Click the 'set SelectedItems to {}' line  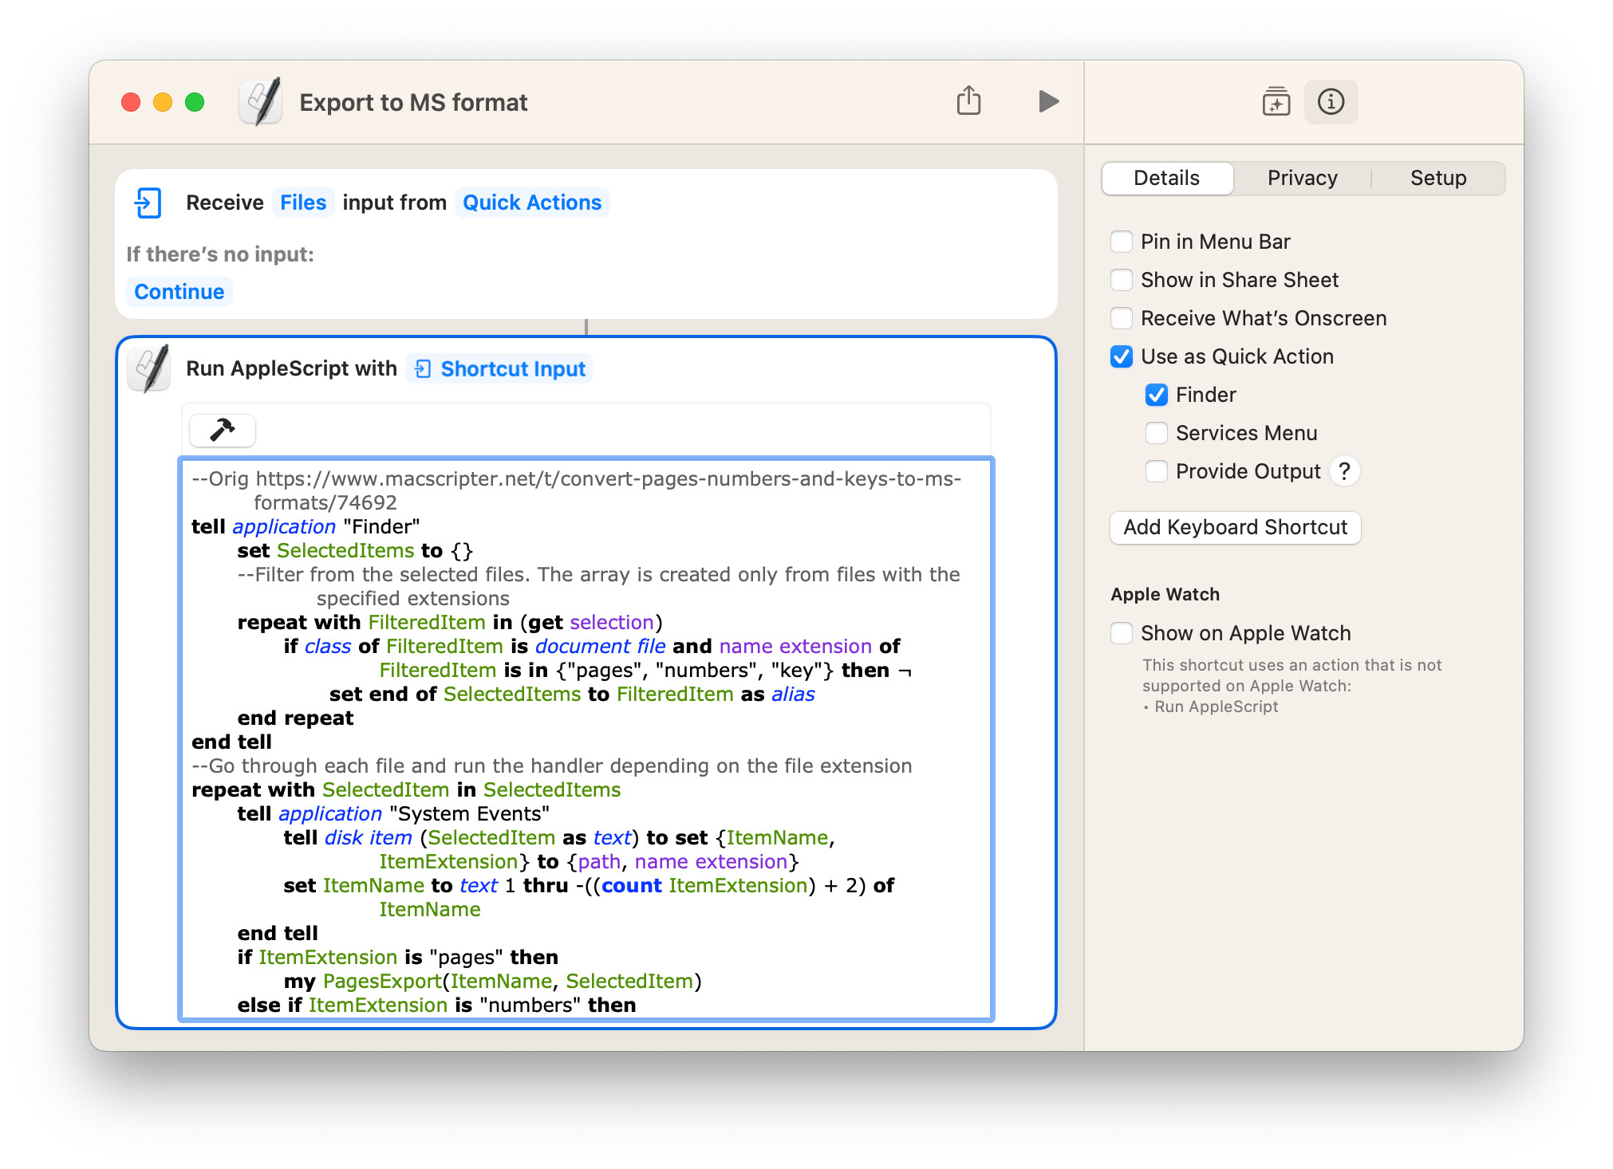(x=355, y=550)
